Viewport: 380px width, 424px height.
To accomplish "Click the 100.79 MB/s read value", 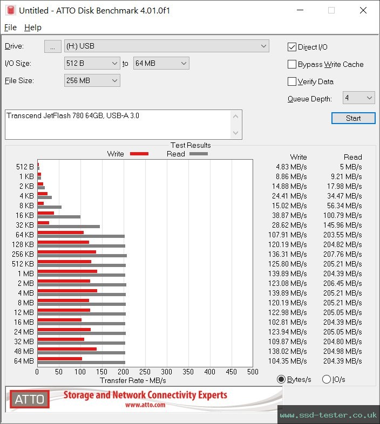I will (x=343, y=215).
